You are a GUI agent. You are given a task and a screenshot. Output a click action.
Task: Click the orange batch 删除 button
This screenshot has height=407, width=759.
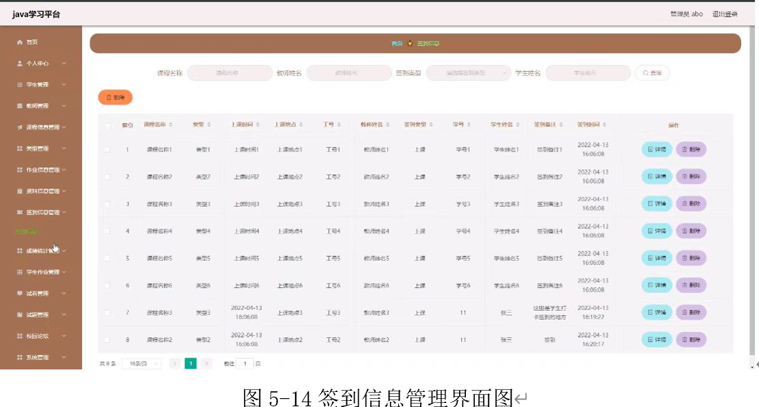pos(115,97)
